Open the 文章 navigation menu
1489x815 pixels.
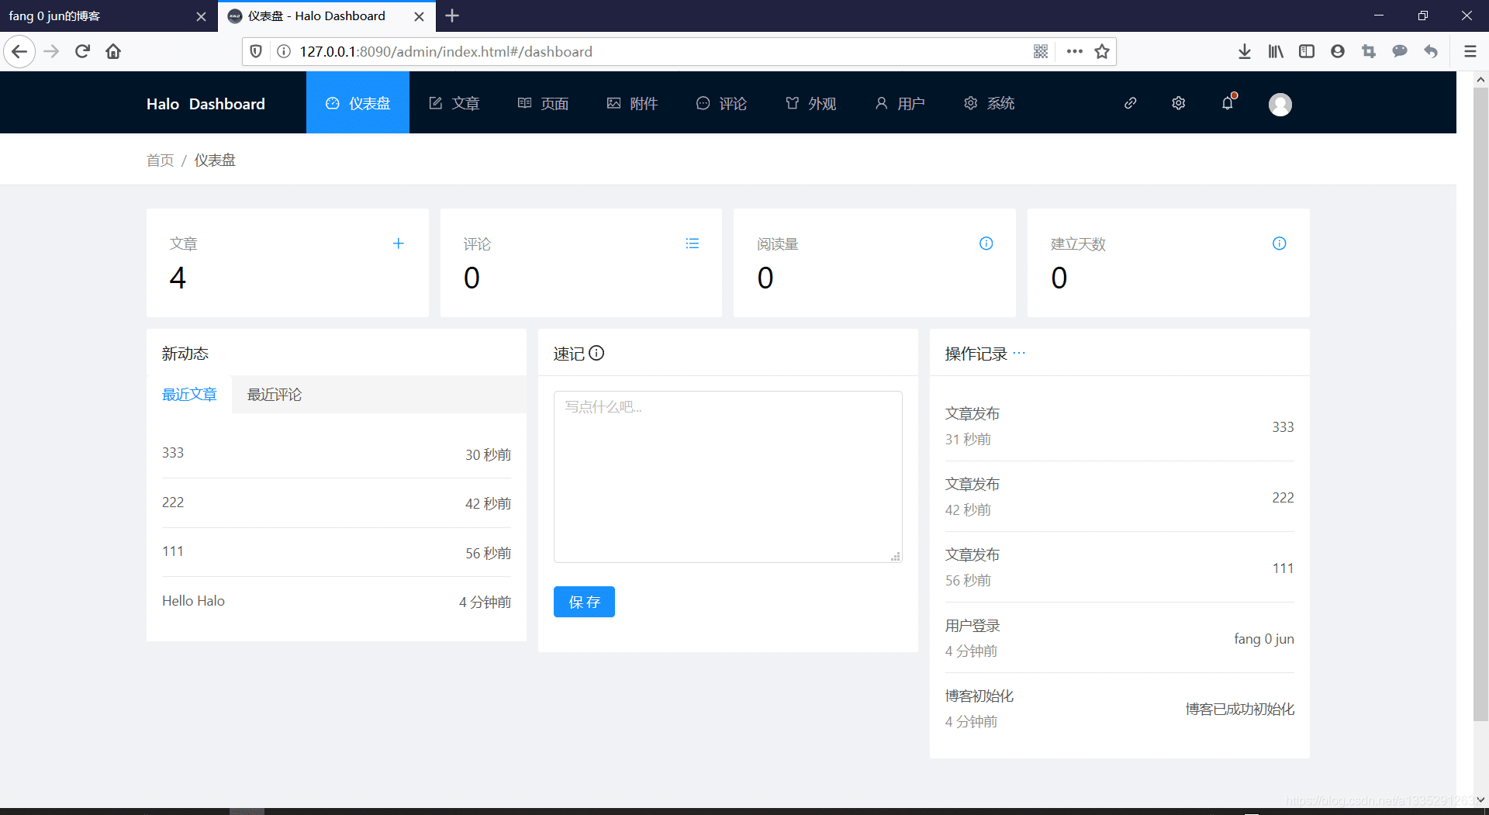454,103
